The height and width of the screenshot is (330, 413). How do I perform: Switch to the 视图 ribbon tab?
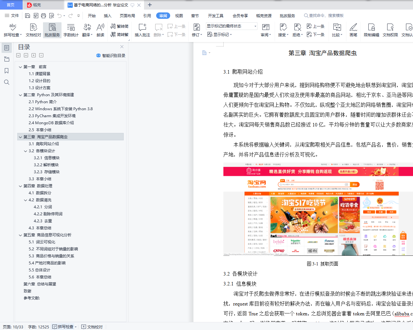tap(179, 16)
